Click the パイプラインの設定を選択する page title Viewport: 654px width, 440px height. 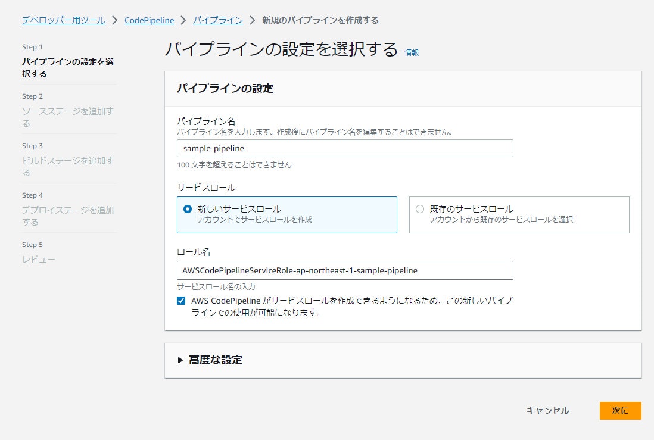tap(282, 49)
